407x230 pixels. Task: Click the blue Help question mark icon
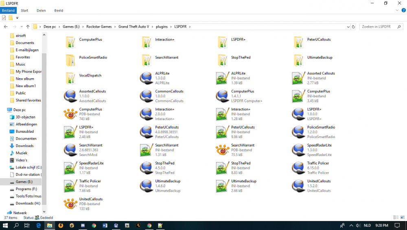[403, 11]
